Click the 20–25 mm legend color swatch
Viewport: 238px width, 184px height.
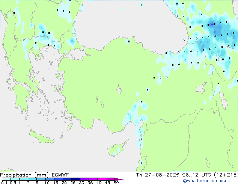click(x=67, y=179)
